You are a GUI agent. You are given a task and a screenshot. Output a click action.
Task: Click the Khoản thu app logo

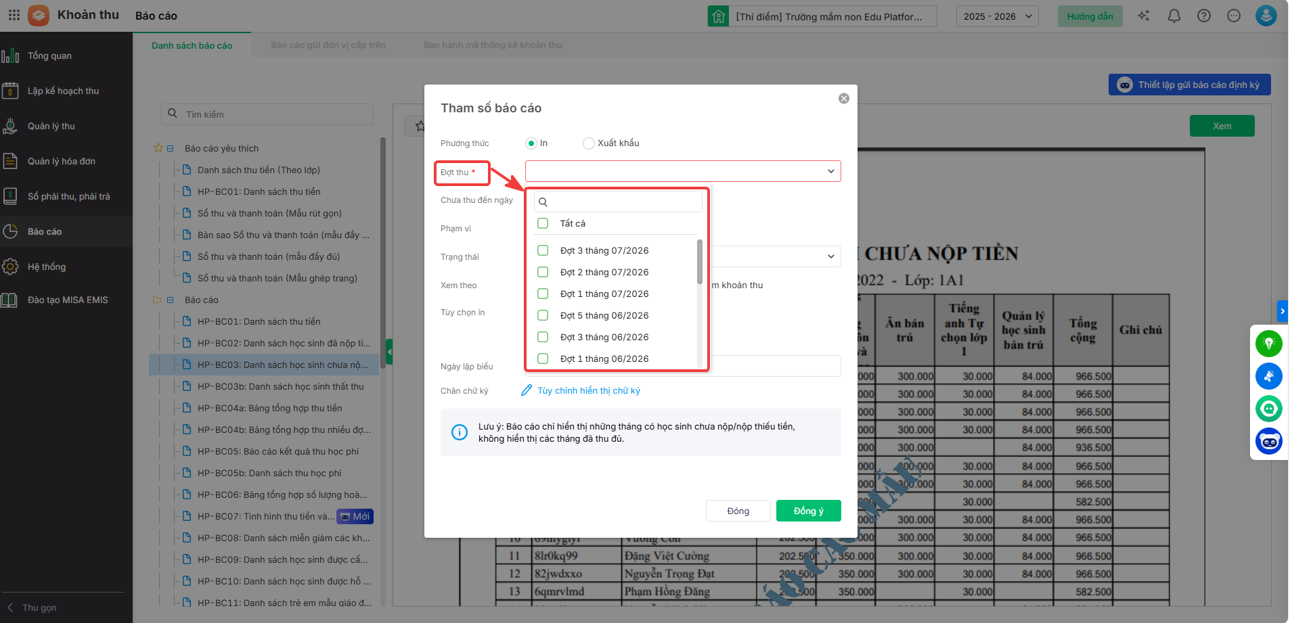tap(39, 15)
